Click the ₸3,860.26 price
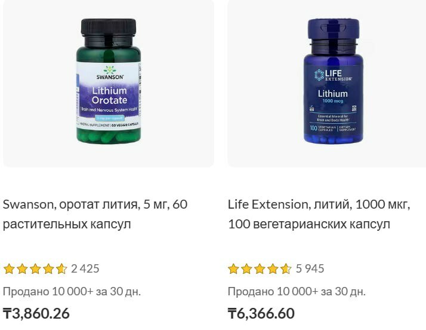426x330 pixels. click(36, 313)
